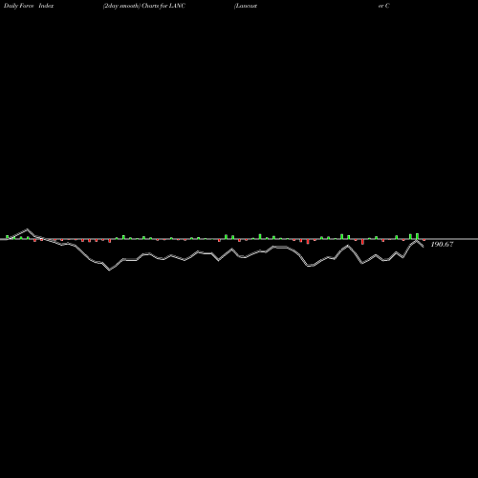Click the '(Lancast' label text

pyautogui.click(x=246, y=6)
